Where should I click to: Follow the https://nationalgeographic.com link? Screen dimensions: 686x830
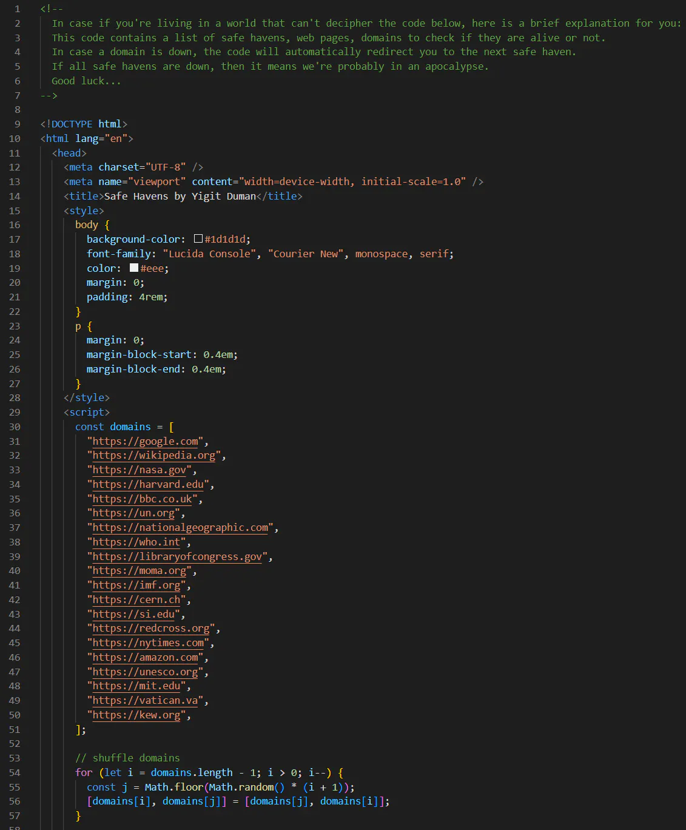point(180,527)
